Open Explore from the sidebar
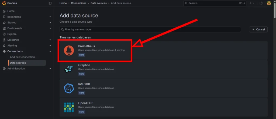Screen dimensions: 276x119 tap(12, 34)
